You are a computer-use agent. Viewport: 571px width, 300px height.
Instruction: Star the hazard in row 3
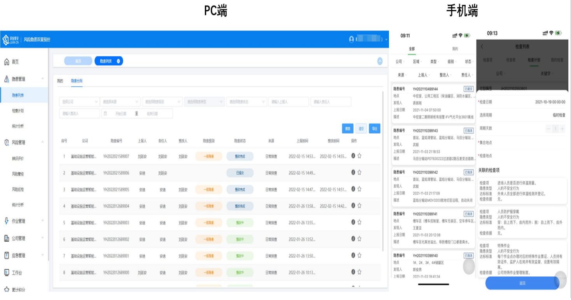359,189
